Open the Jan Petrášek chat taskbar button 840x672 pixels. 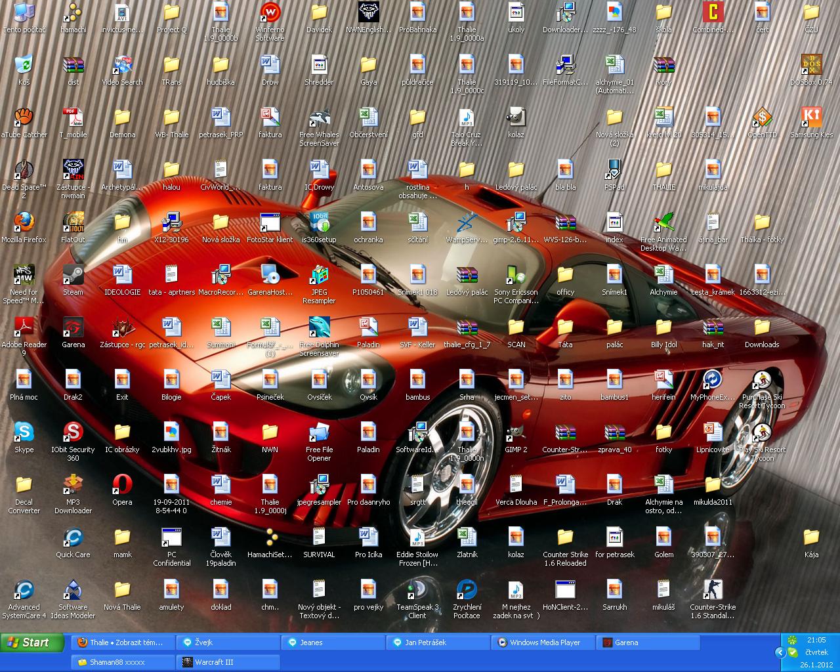click(x=438, y=642)
